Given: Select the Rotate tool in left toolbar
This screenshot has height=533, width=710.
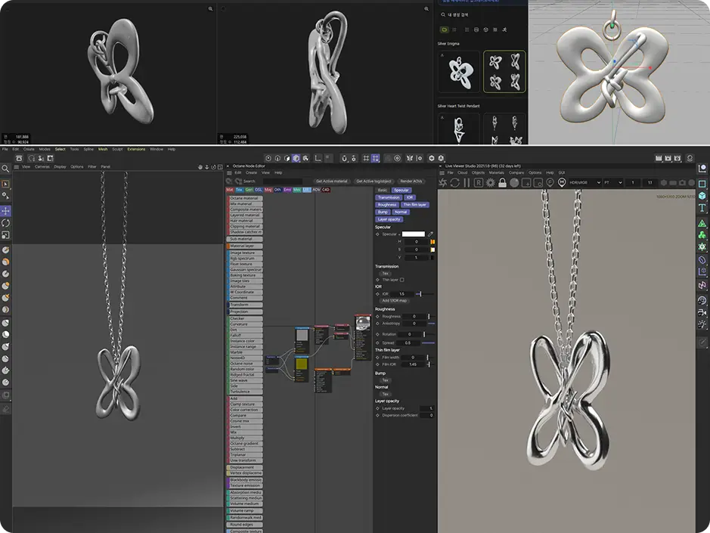Looking at the screenshot, I should point(5,223).
